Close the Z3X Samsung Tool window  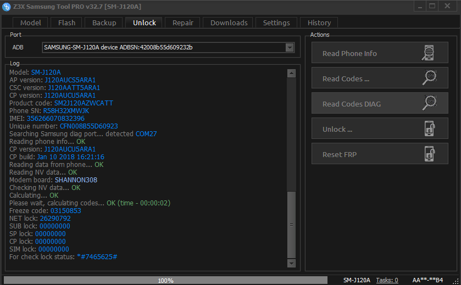coord(447,6)
